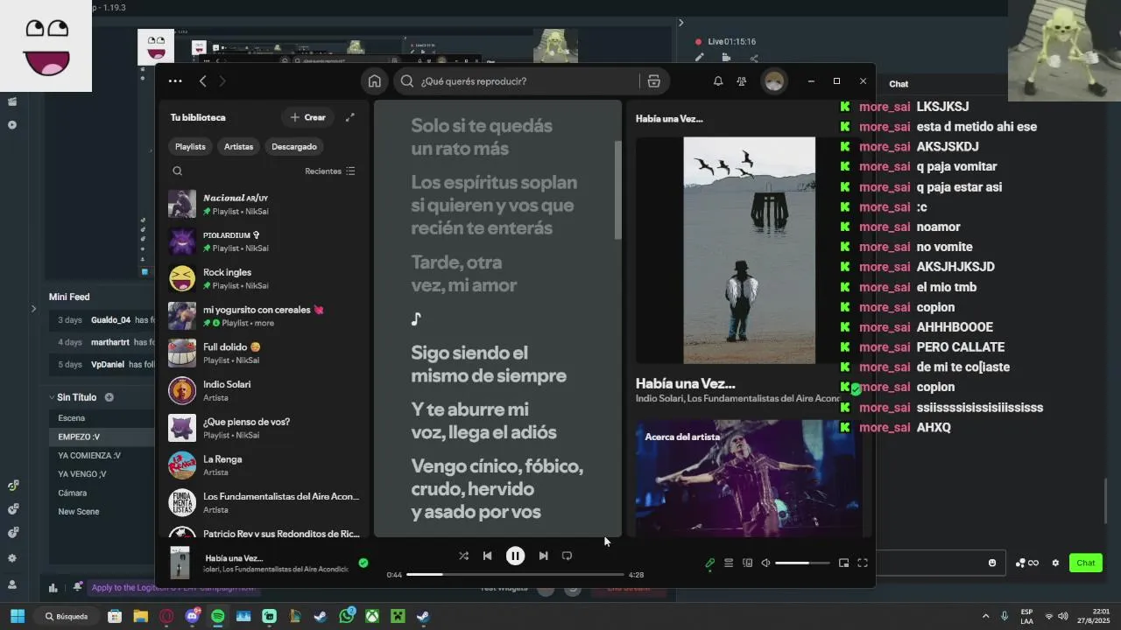
Task: Click the now playing cover thumbnail in player bar
Action: click(x=180, y=563)
